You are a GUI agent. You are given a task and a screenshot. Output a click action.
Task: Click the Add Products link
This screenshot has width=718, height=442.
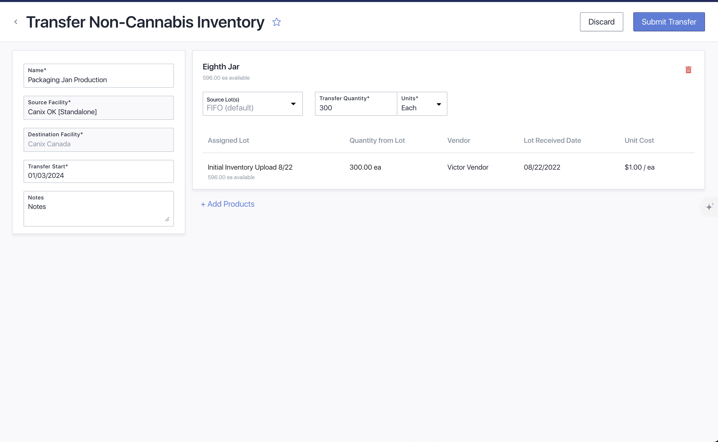227,204
